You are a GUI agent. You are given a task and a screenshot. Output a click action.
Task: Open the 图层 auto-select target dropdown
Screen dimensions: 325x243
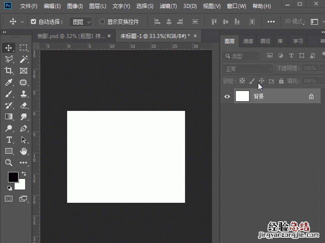coord(81,22)
